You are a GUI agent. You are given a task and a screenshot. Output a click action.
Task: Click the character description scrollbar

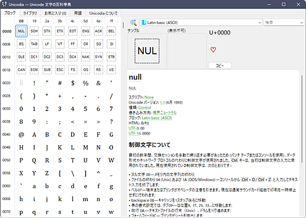[x=302, y=119]
